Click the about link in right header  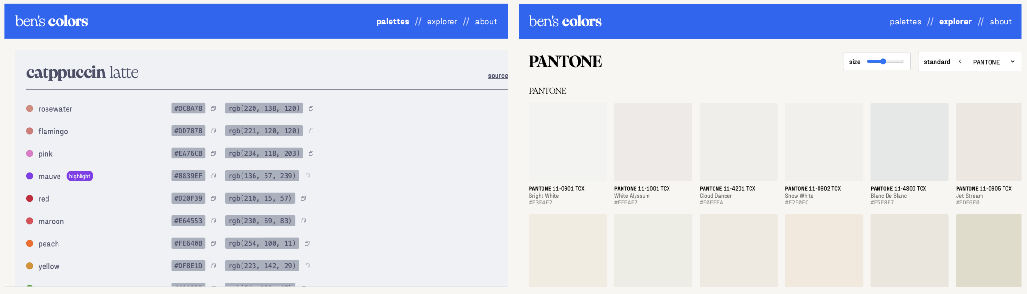click(x=1001, y=22)
